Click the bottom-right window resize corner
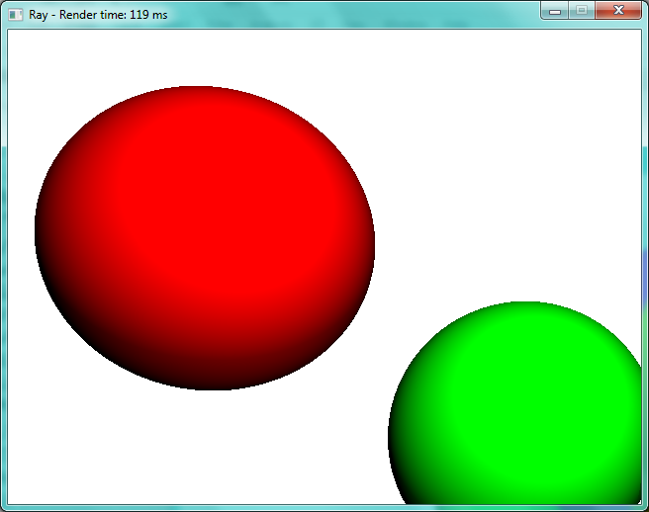The width and height of the screenshot is (649, 512). (x=643, y=506)
